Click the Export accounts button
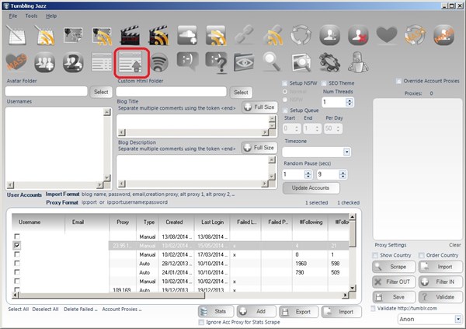466x329 pixels. point(299,312)
